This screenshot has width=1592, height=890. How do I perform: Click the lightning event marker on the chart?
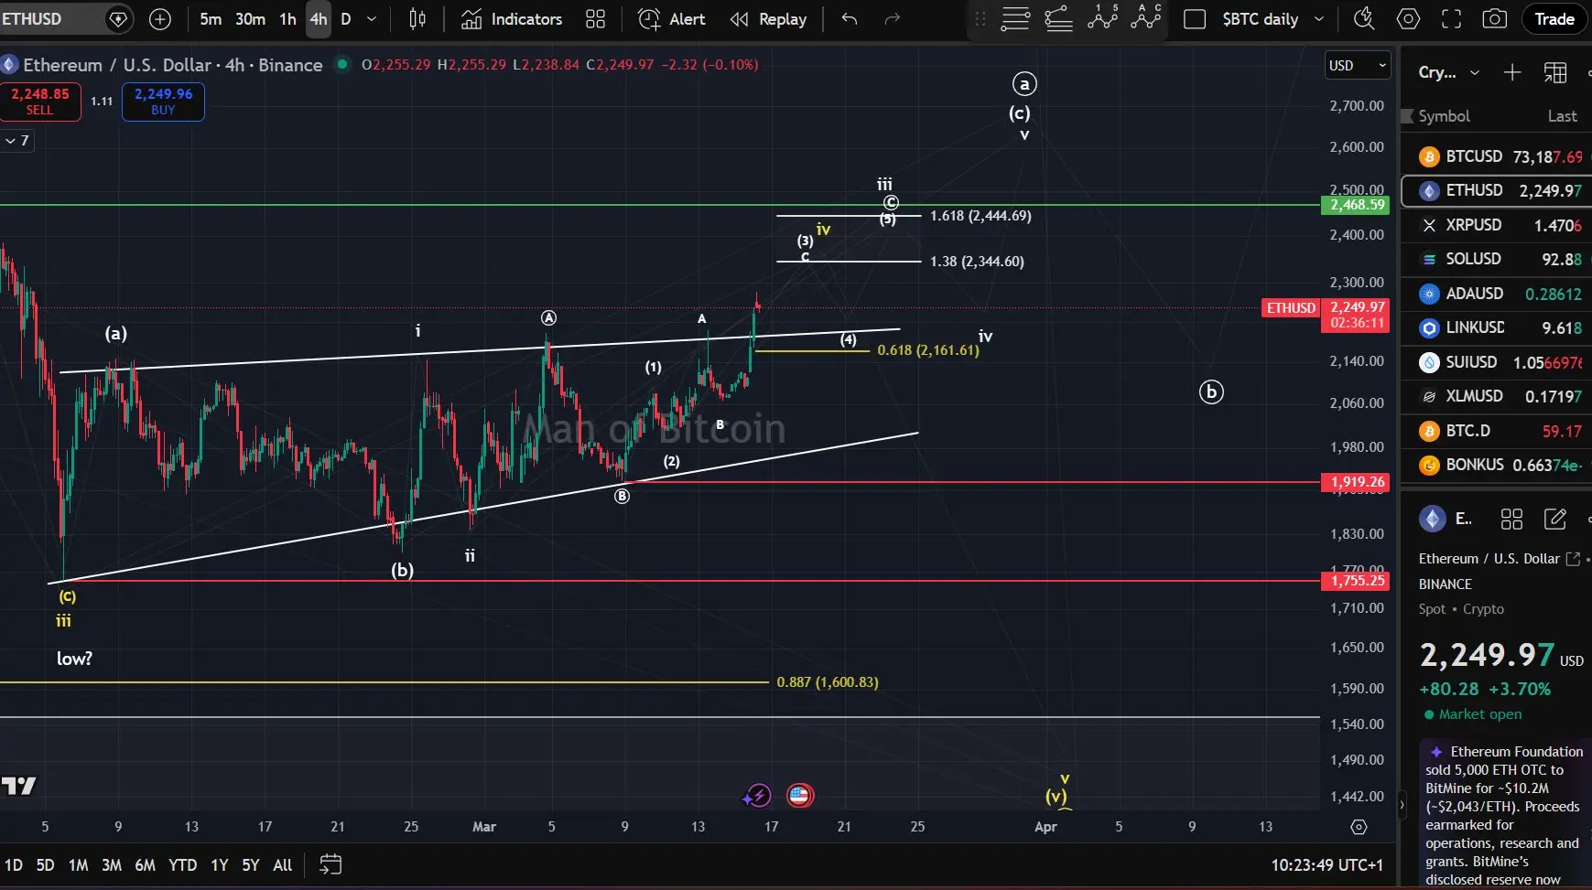pyautogui.click(x=757, y=796)
